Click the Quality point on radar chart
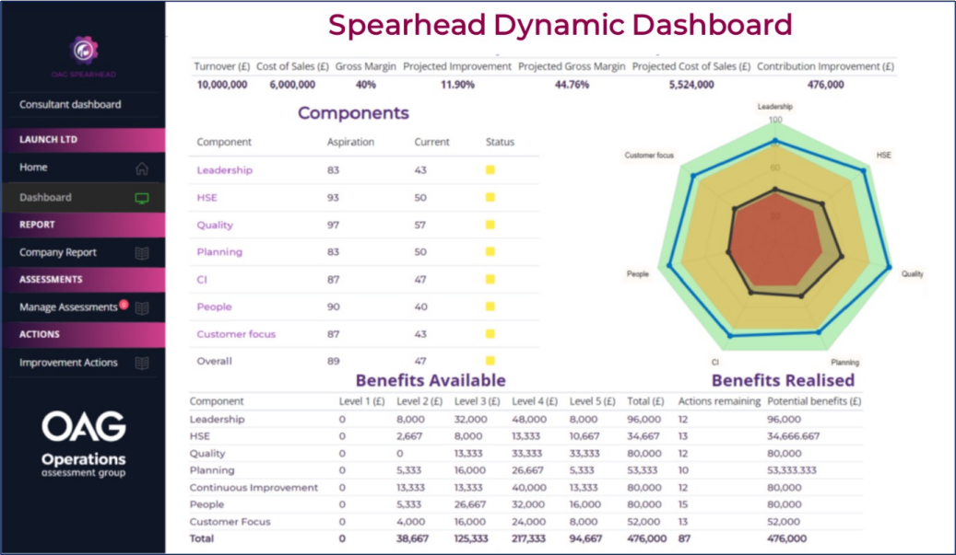 click(890, 269)
